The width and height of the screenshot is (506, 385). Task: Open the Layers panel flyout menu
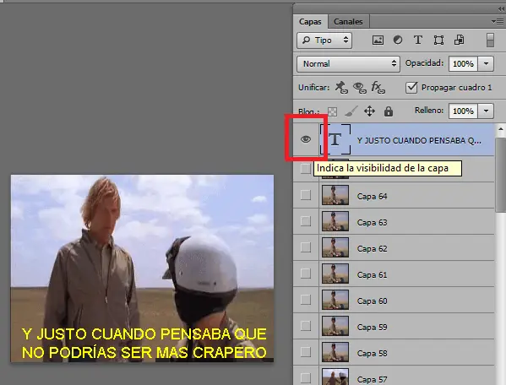[x=498, y=22]
